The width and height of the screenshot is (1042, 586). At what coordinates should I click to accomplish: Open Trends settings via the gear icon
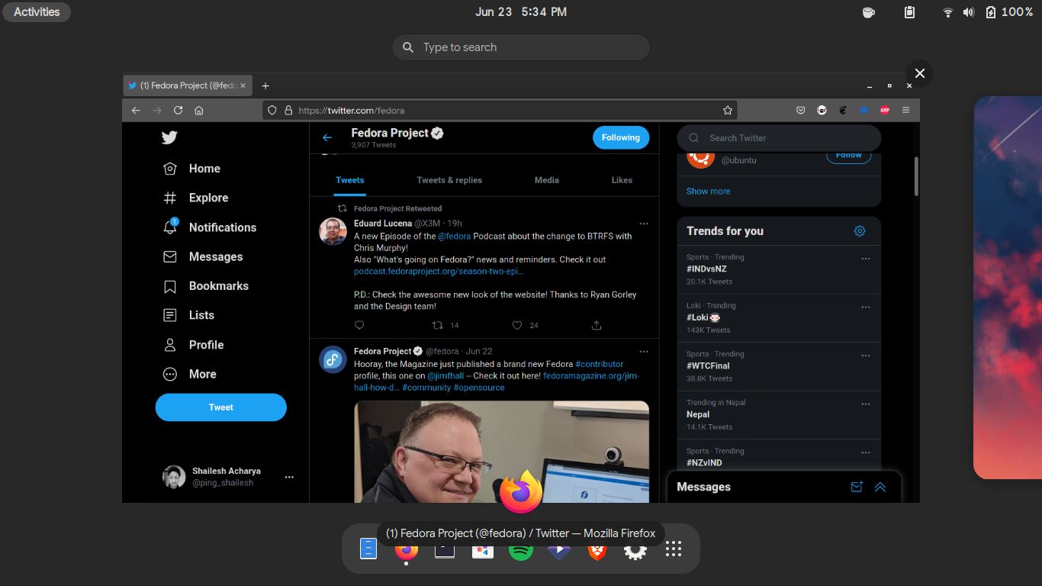point(860,230)
